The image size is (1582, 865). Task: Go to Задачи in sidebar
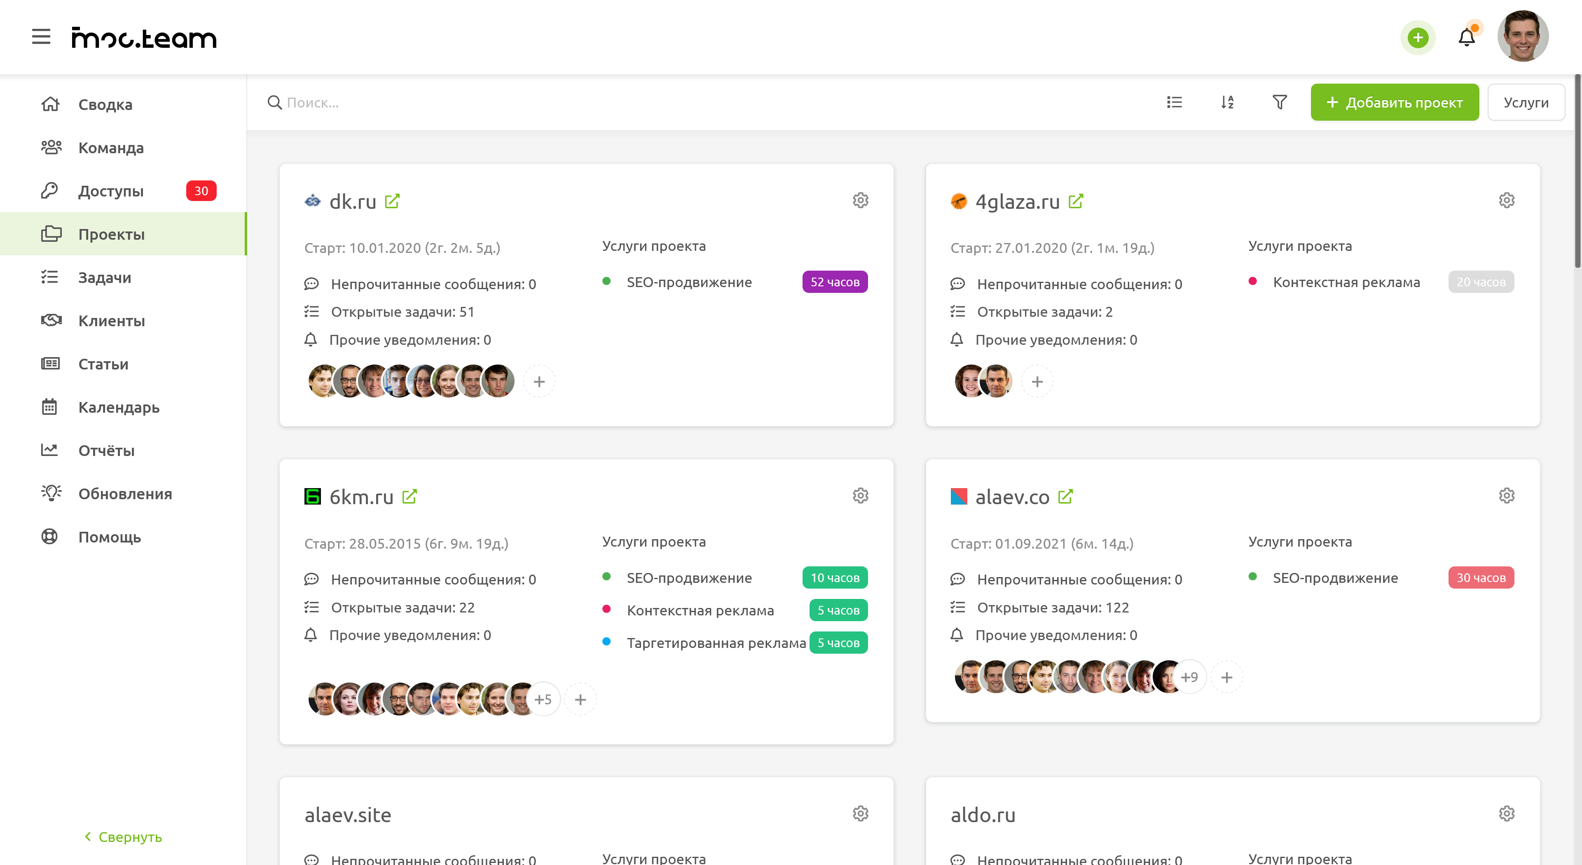[x=104, y=278]
